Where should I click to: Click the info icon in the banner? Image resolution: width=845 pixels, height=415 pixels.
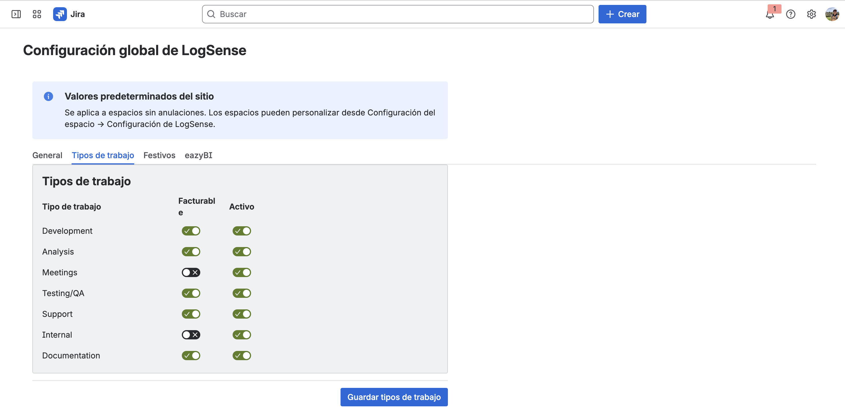48,96
